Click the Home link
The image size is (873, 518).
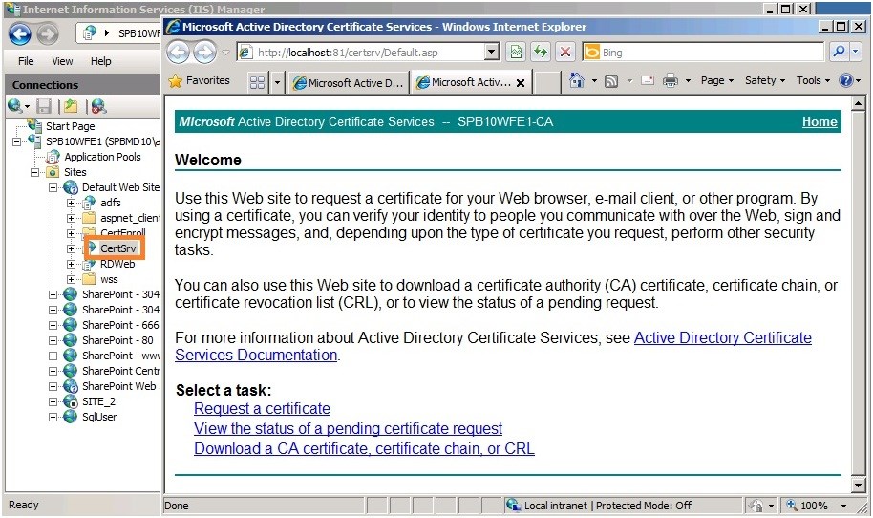click(820, 122)
